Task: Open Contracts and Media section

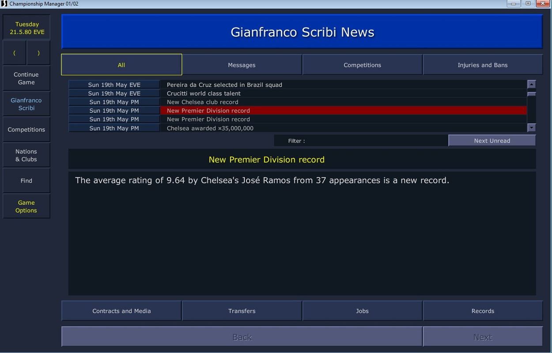Action: point(121,311)
